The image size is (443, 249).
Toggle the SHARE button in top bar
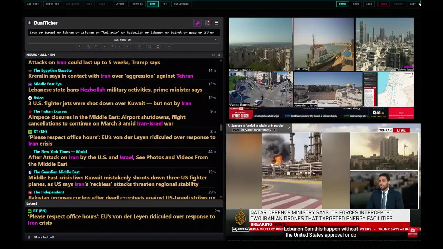342,4
